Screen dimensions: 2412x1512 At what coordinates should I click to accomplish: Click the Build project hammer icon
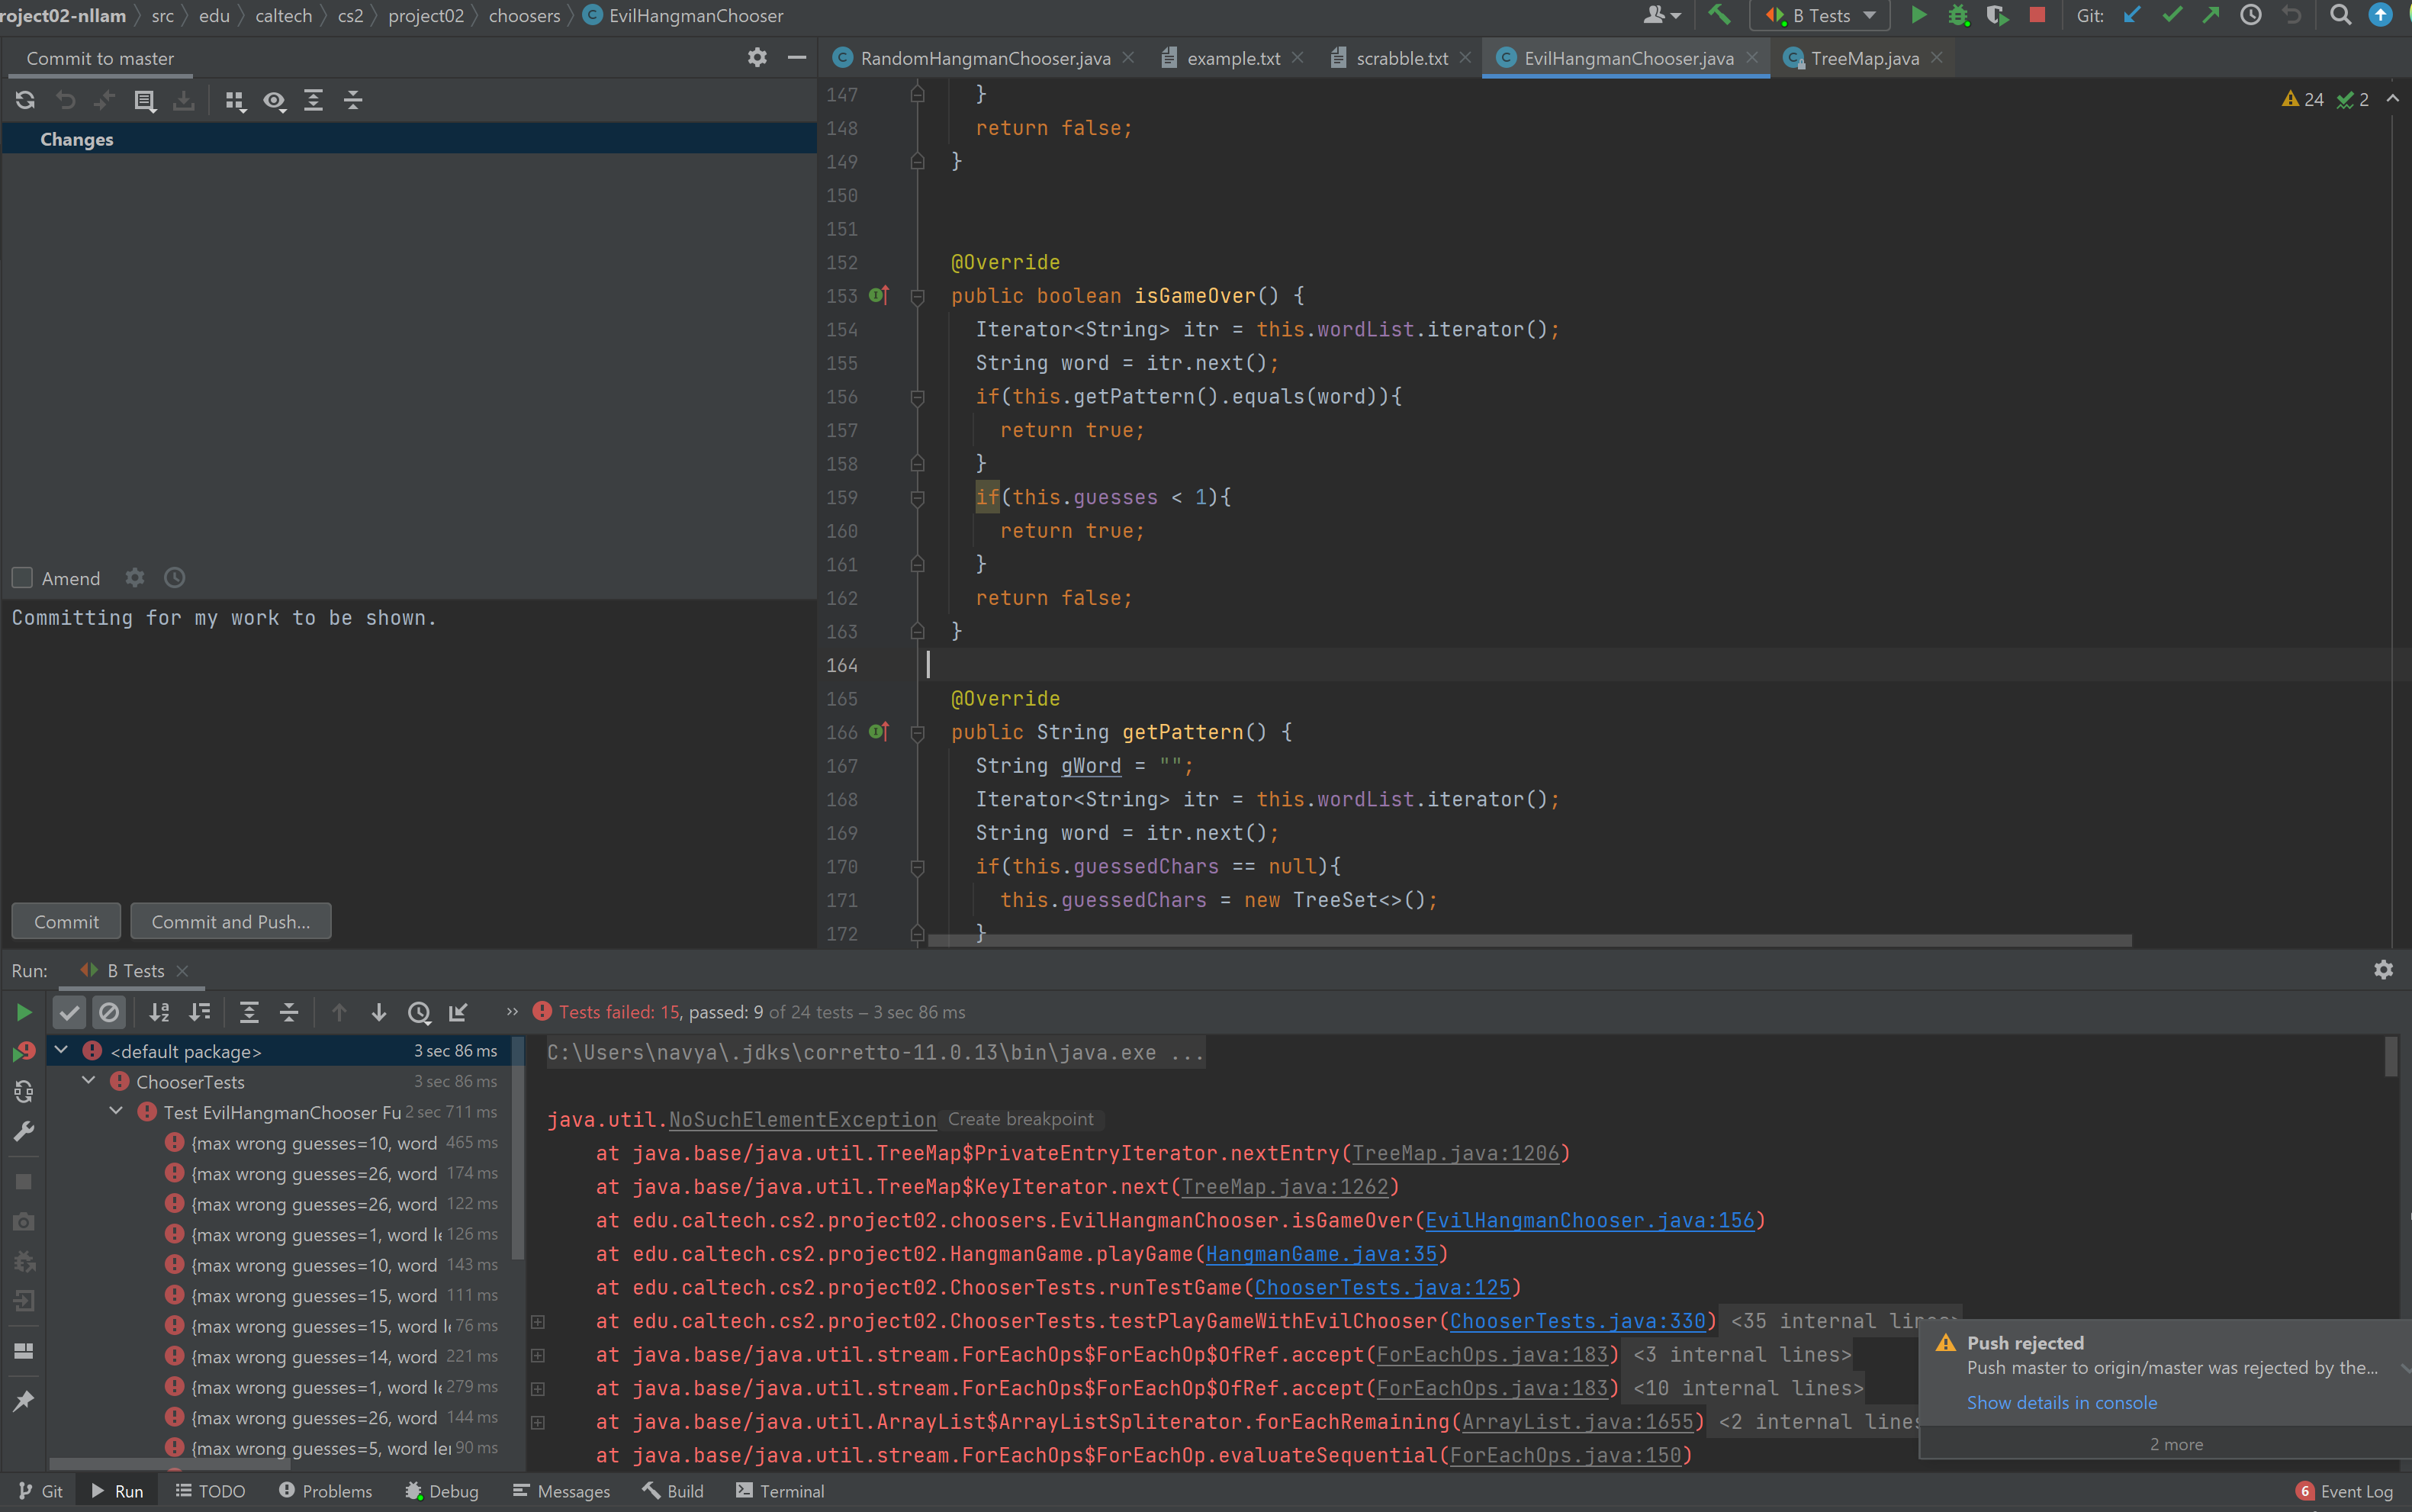[x=1719, y=15]
